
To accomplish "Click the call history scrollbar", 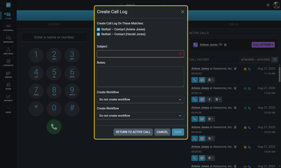I will pyautogui.click(x=279, y=75).
